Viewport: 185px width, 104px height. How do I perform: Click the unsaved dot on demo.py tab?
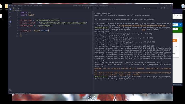point(21,8)
